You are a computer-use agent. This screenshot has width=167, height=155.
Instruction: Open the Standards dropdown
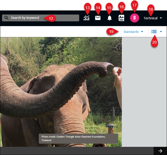click(131, 32)
